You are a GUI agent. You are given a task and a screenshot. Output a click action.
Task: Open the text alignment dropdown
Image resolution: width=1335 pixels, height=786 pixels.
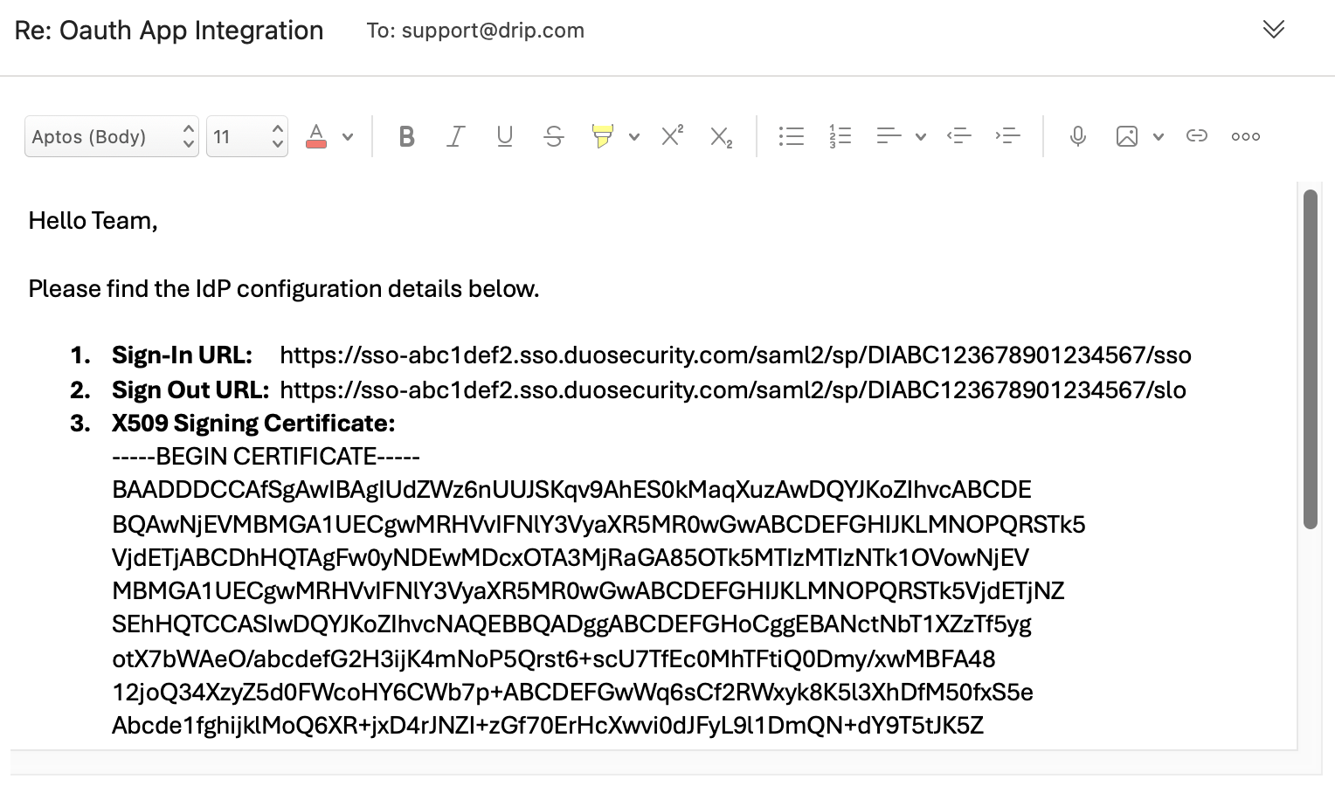click(920, 136)
